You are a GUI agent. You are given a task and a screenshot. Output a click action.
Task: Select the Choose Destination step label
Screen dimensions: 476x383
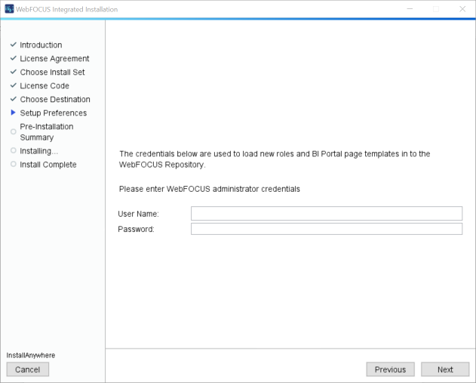(55, 99)
